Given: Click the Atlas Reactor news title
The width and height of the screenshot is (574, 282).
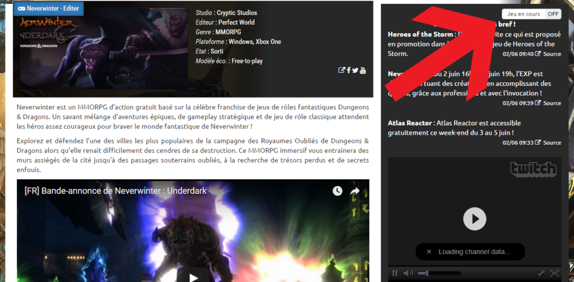Looking at the screenshot, I should pos(410,123).
